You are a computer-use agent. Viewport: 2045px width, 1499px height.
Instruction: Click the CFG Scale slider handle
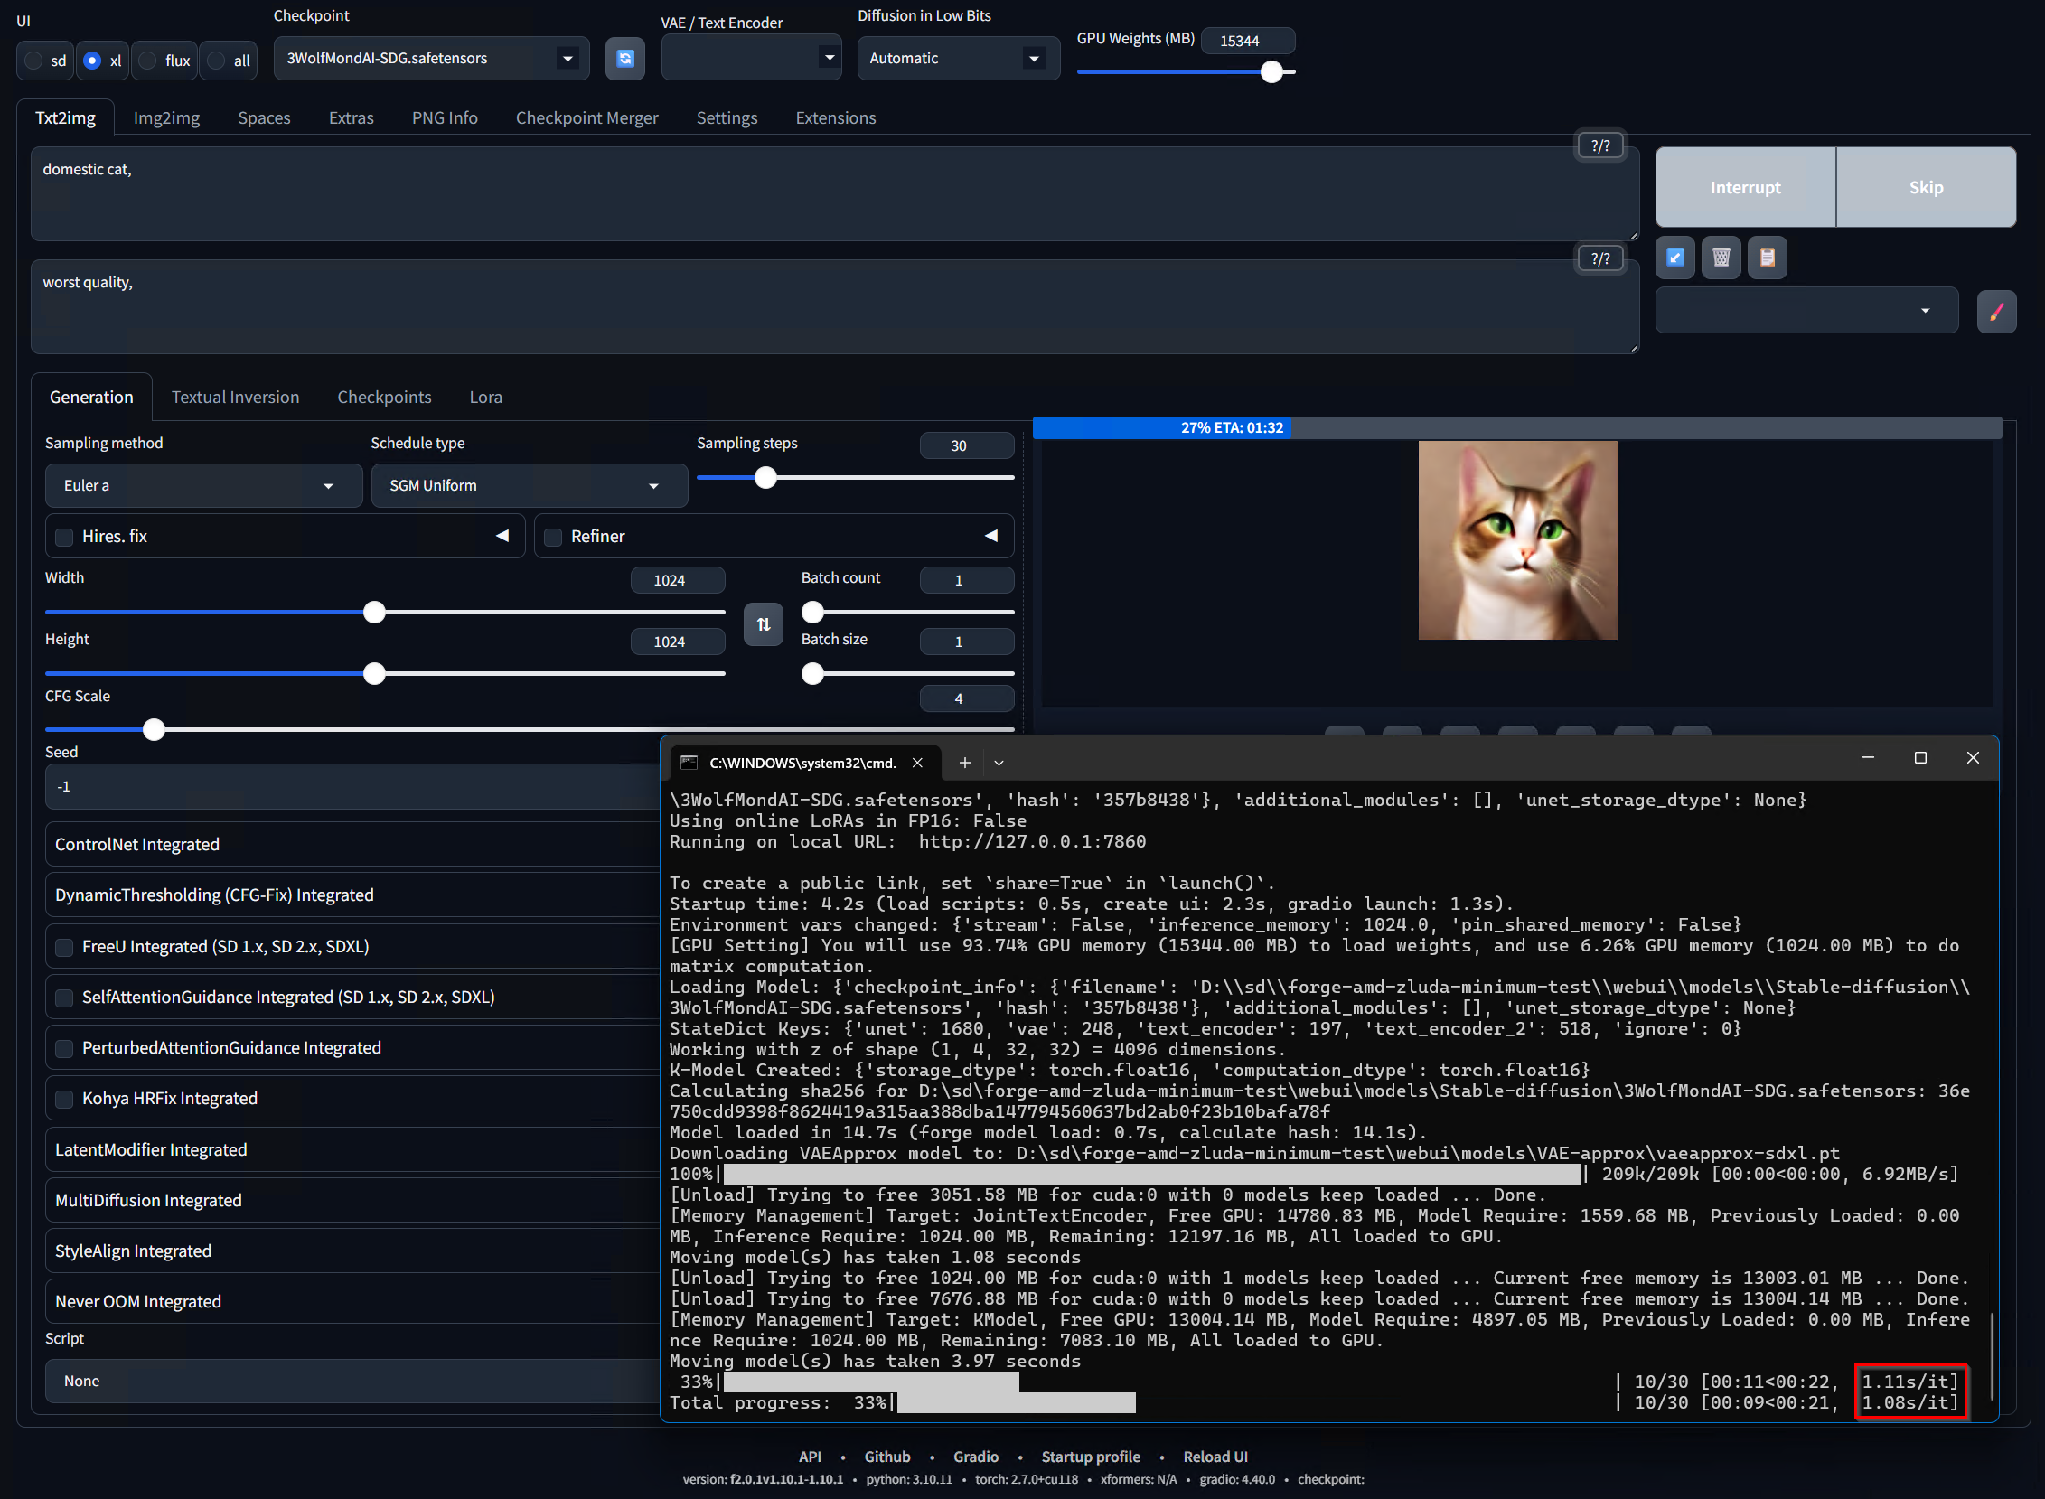(x=154, y=729)
